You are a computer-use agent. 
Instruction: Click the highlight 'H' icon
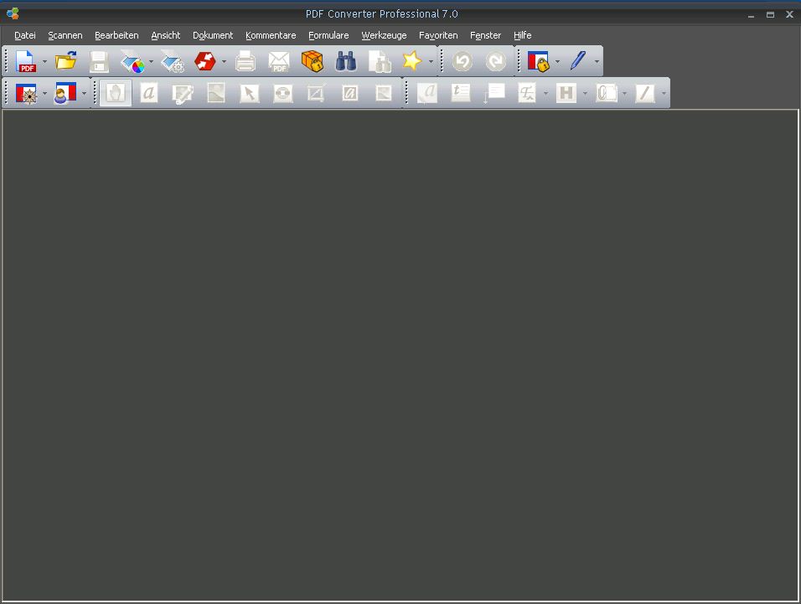pyautogui.click(x=566, y=93)
